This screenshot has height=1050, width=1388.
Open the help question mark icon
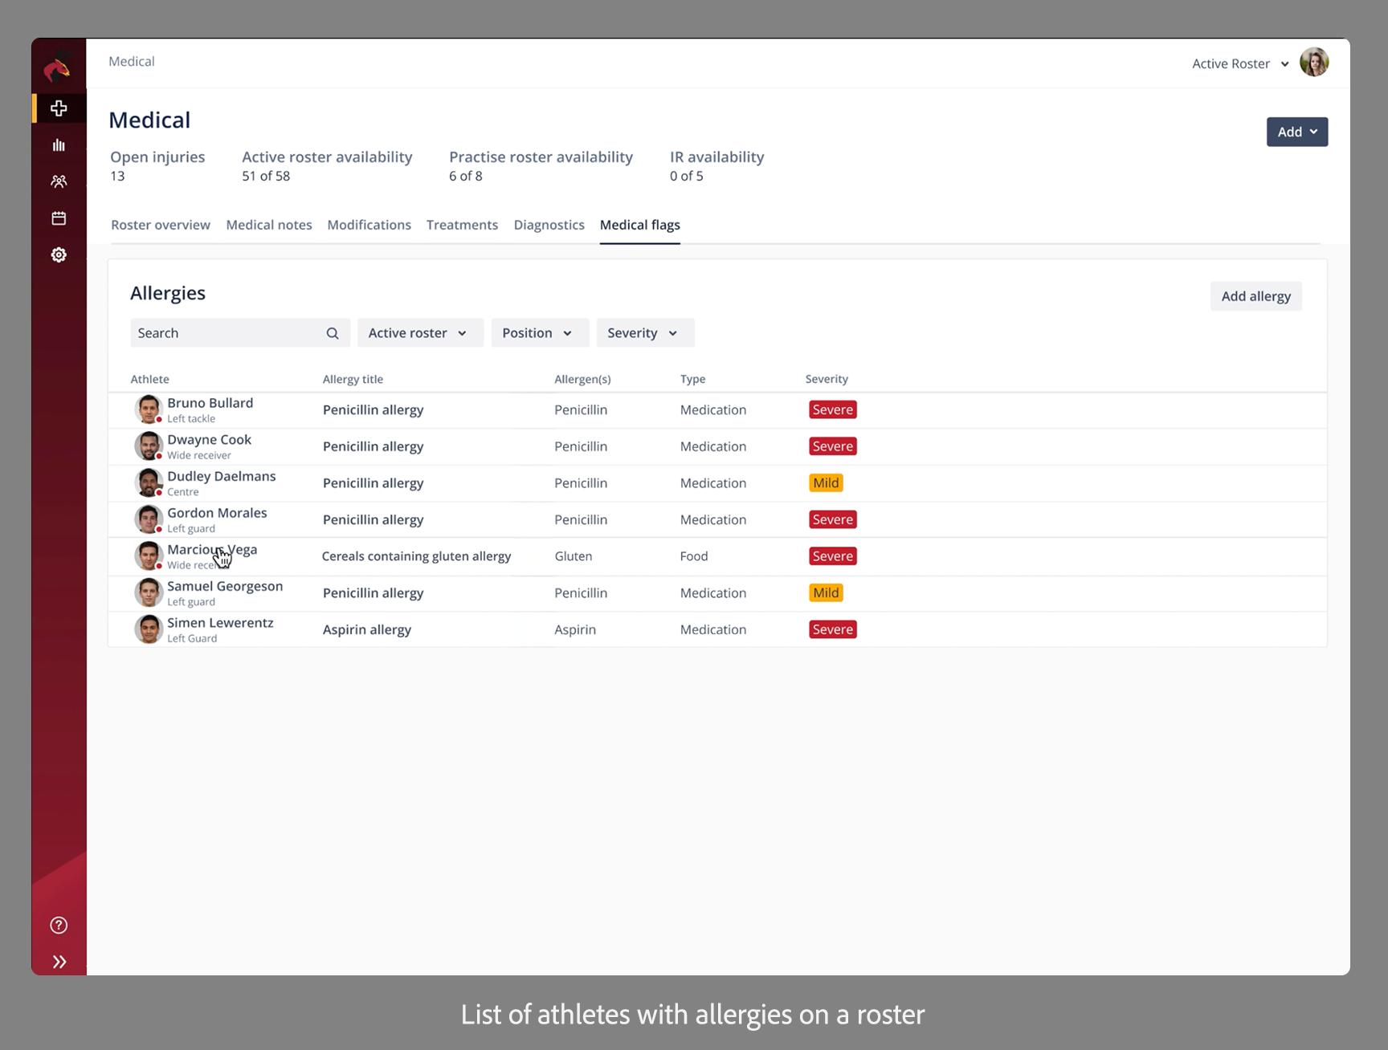click(x=59, y=925)
